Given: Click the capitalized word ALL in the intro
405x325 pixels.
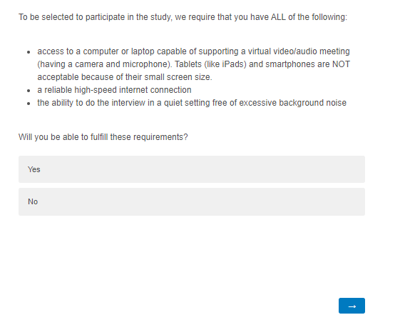Looking at the screenshot, I should (278, 17).
